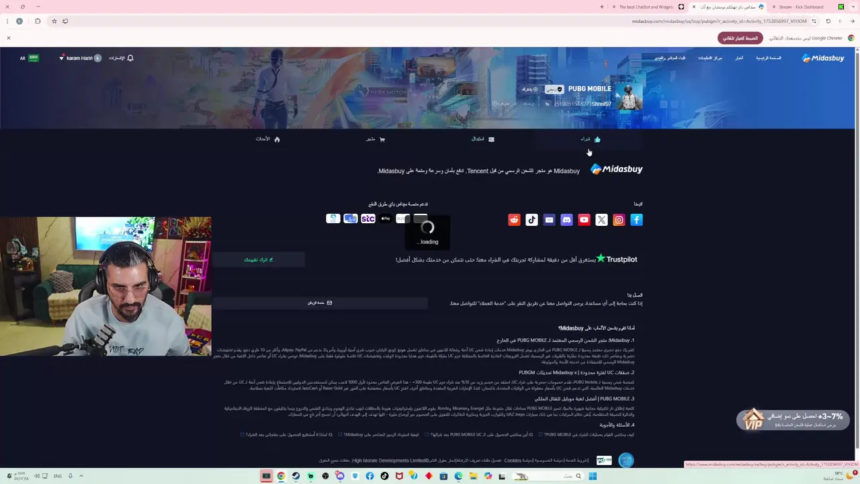Open the email contact icon
Image resolution: width=860 pixels, height=484 pixels.
click(549, 220)
